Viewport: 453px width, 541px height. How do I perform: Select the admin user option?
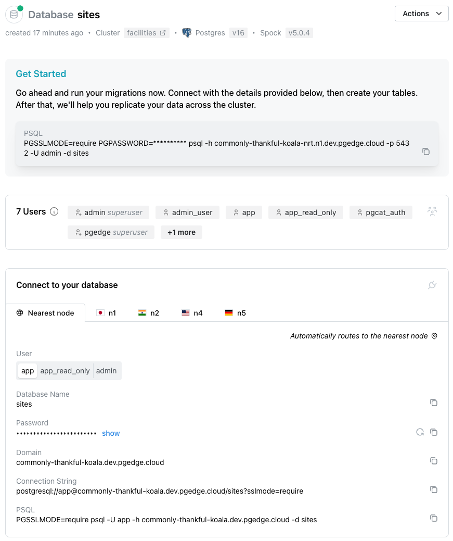click(x=106, y=371)
